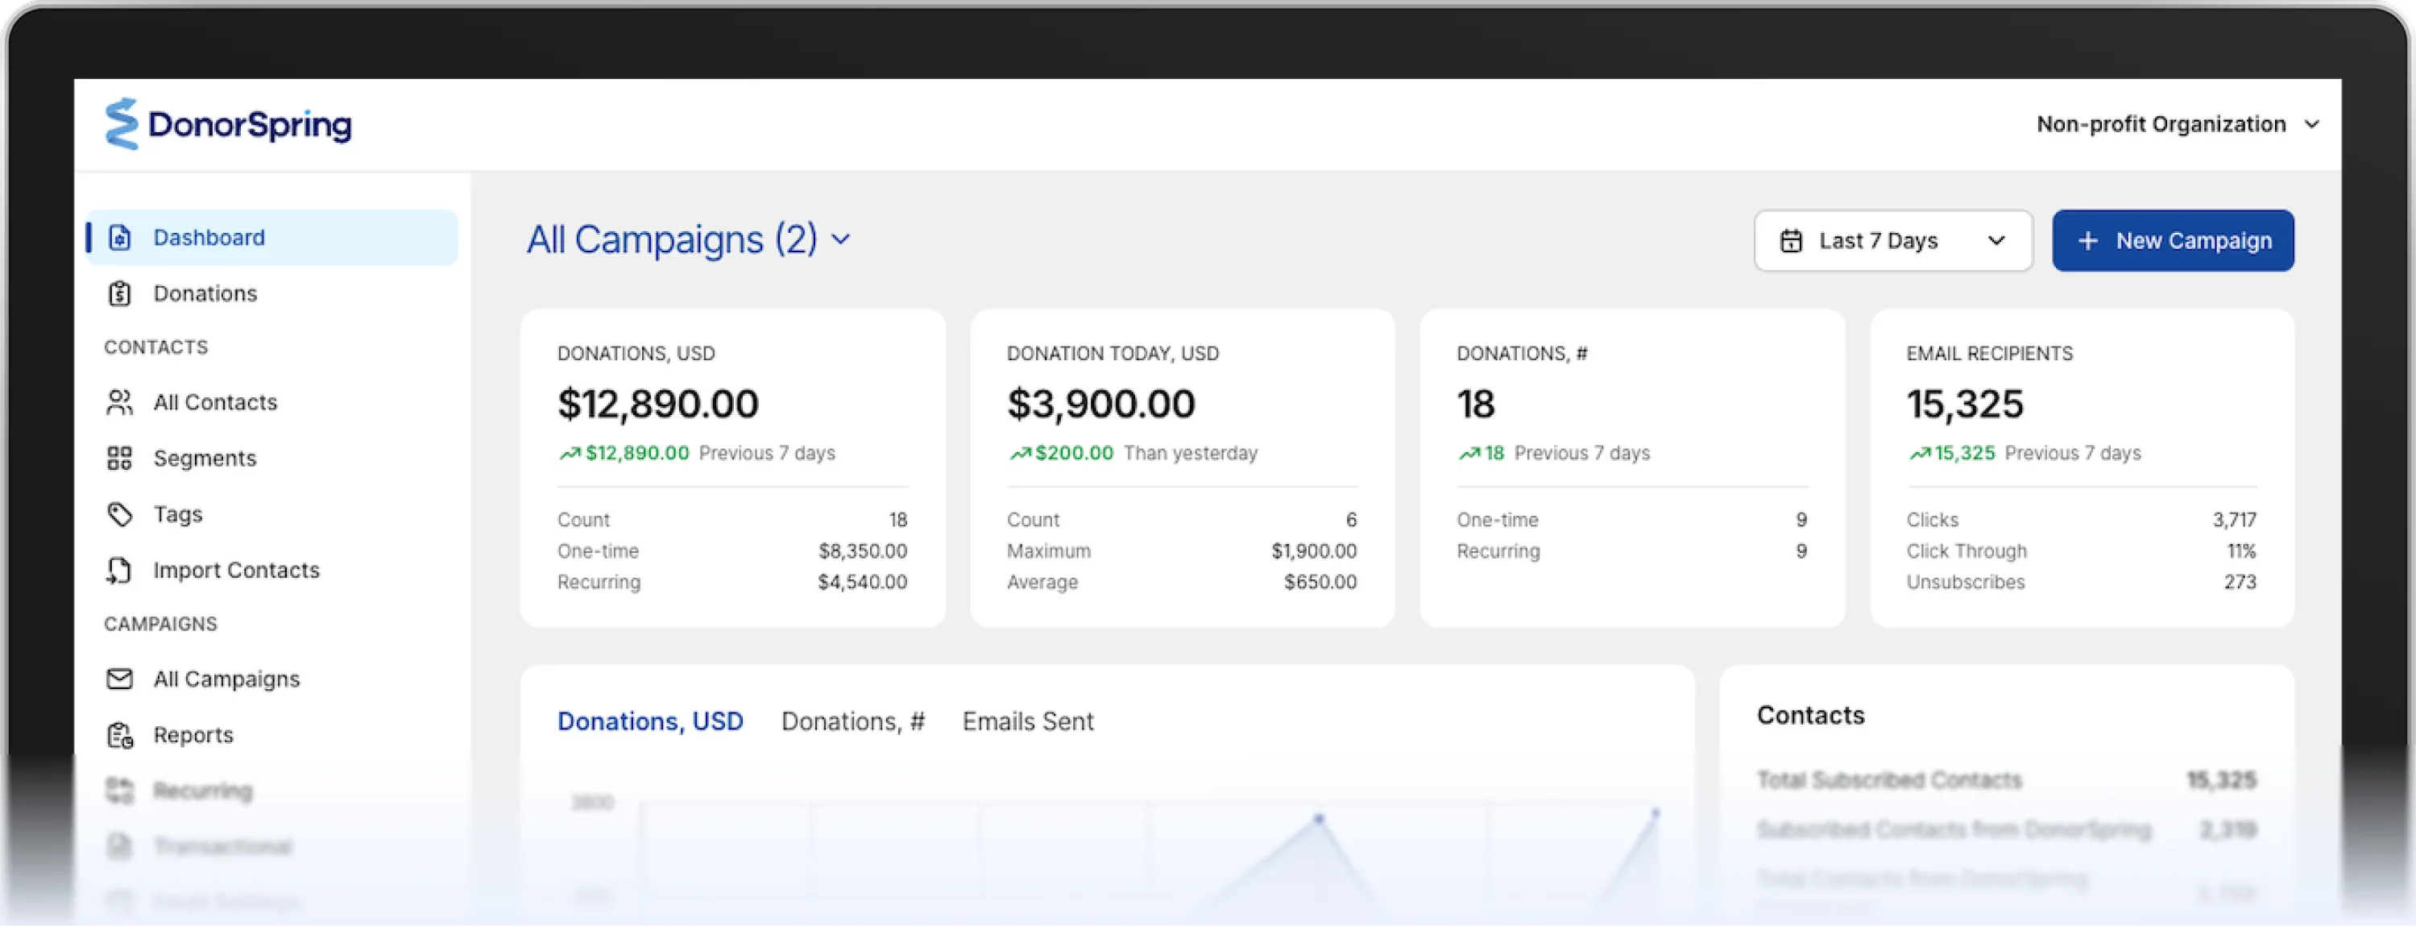The width and height of the screenshot is (2416, 926).
Task: Click the Contacts panel heading
Action: (x=1810, y=715)
